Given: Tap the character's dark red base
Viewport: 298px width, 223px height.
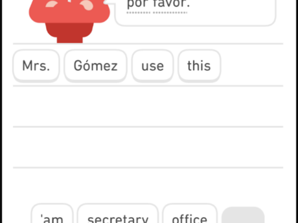Looking at the screenshot, I should pyautogui.click(x=70, y=33).
